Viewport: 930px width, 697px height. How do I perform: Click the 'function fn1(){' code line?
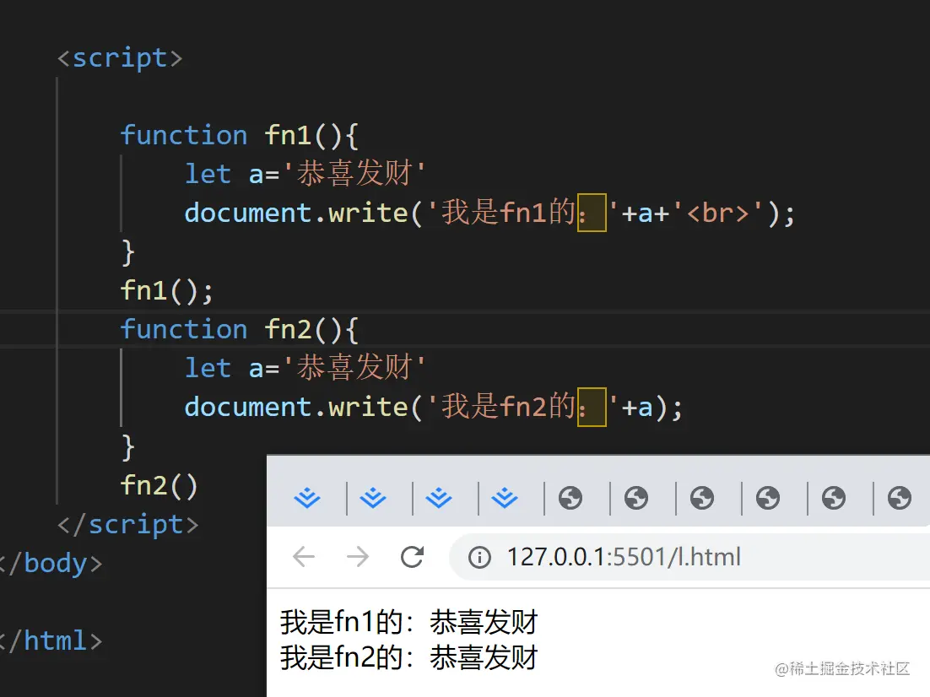(x=240, y=135)
